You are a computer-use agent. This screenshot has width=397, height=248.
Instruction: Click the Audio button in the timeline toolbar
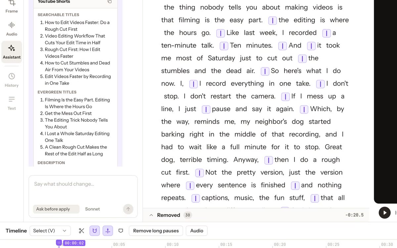(197, 231)
